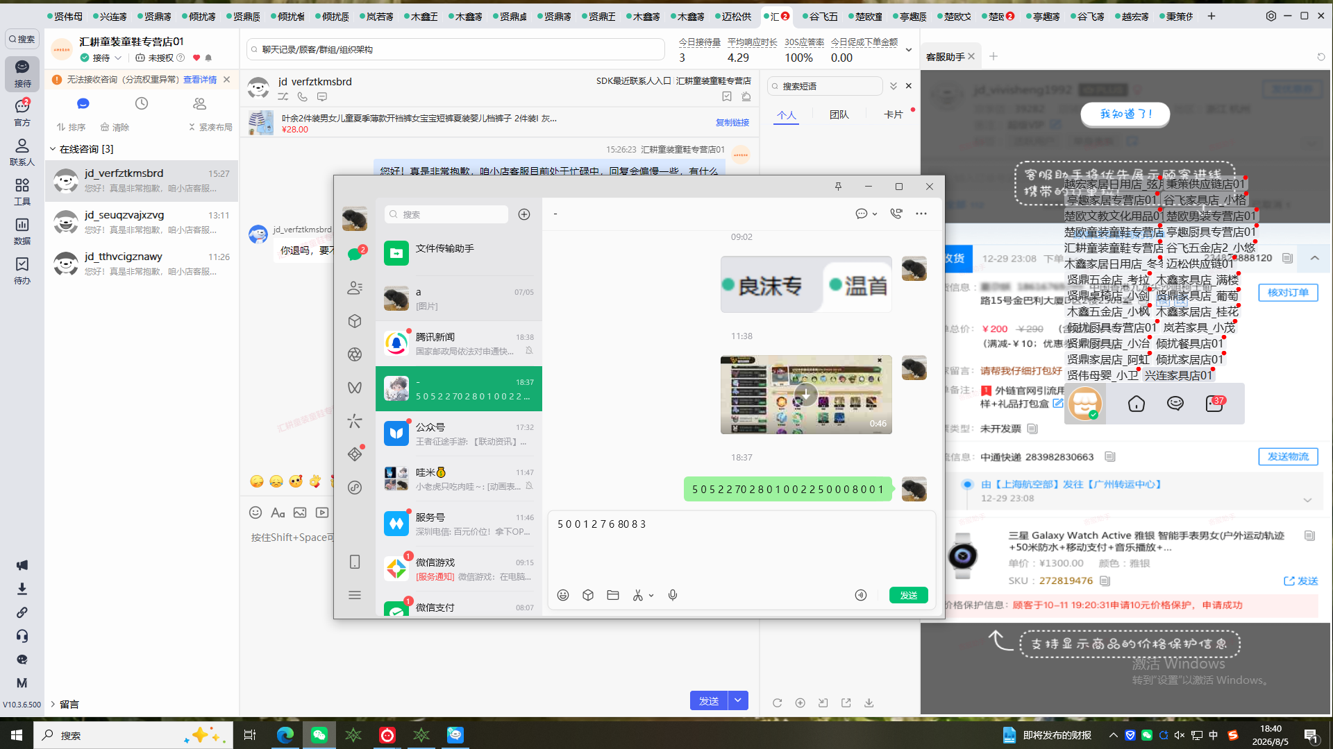Click the headset support icon in the sidebar

[22, 636]
